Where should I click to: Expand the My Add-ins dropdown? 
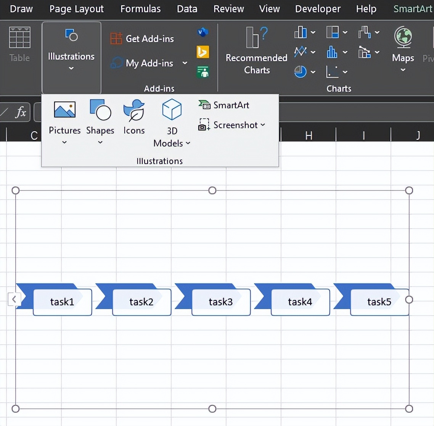click(x=185, y=63)
